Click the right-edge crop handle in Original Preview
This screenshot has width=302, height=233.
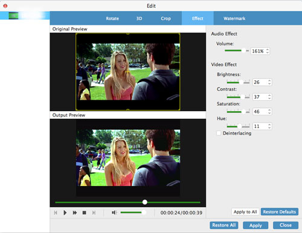[179, 71]
